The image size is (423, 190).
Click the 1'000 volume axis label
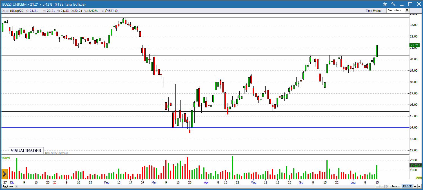(x=414, y=170)
